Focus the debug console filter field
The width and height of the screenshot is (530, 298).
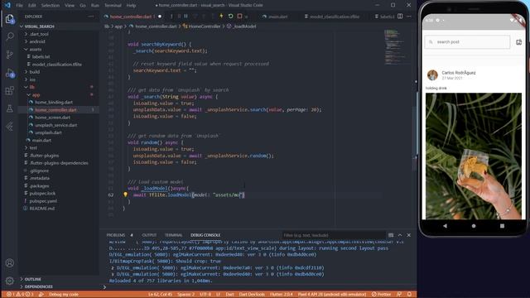point(333,235)
